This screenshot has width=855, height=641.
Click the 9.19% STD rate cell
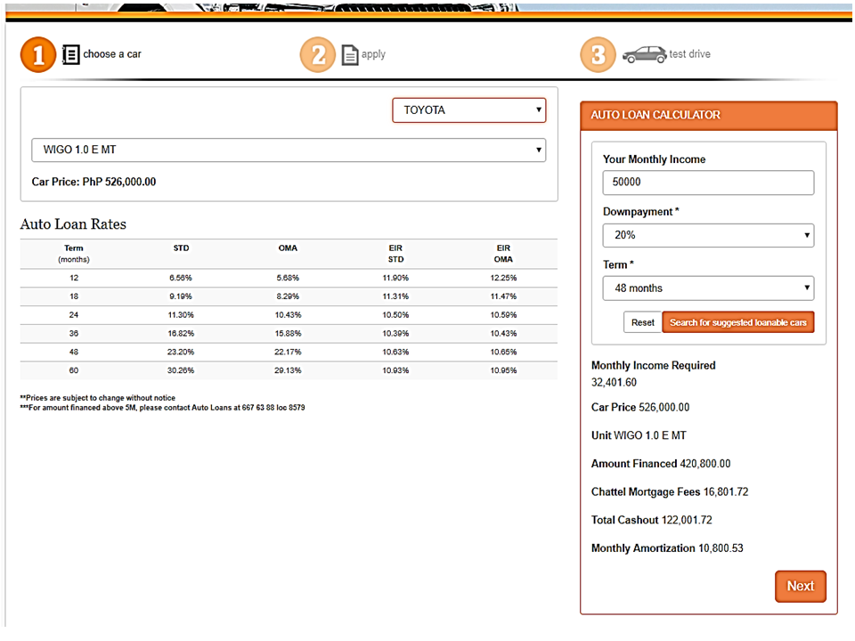pyautogui.click(x=181, y=296)
